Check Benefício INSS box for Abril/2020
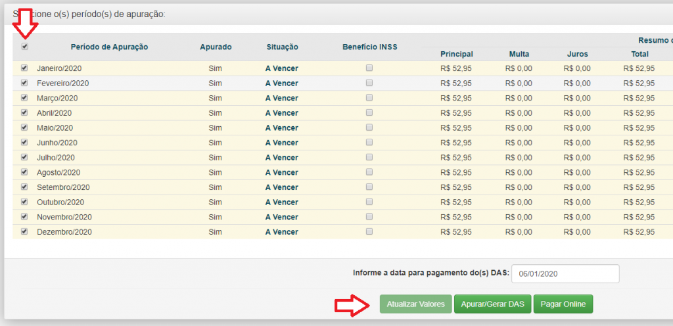Viewport: 673px width, 326px height. [x=369, y=112]
